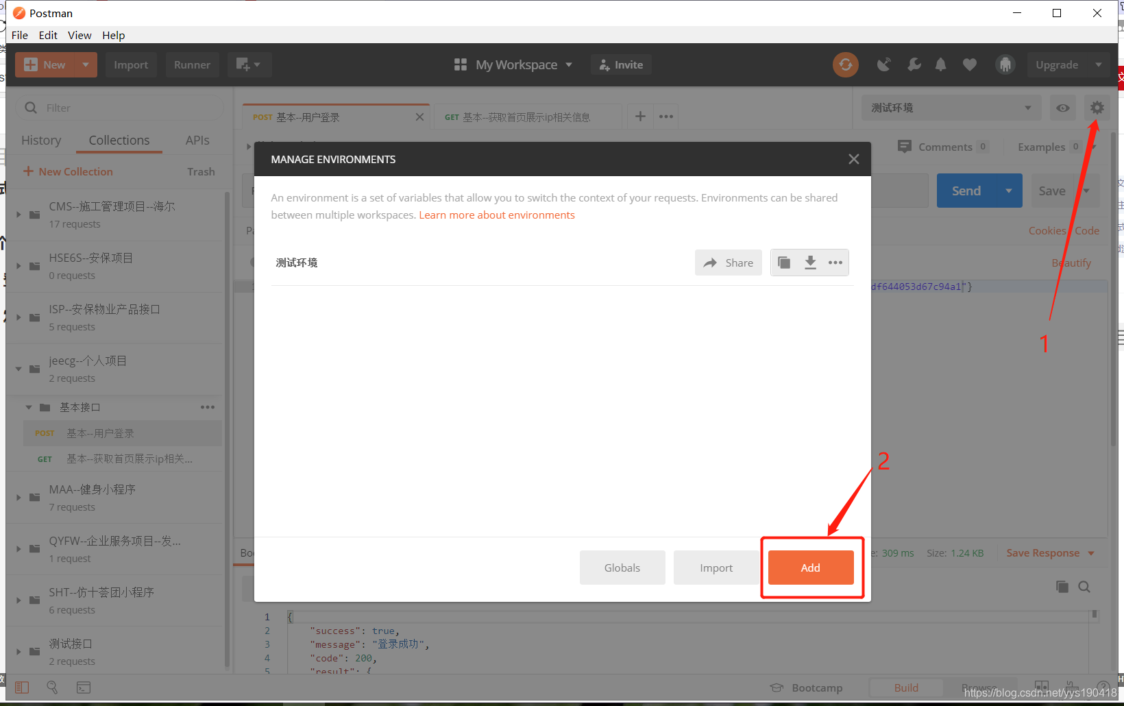Collapse the jeecg--个人项目 collection
Viewport: 1124px width, 706px height.
click(19, 369)
